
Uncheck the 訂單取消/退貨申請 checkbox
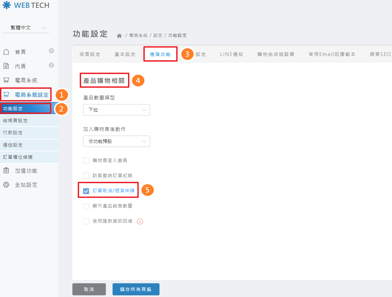86,191
